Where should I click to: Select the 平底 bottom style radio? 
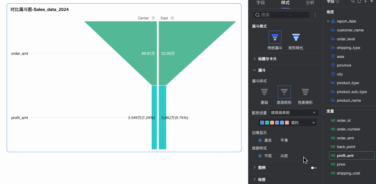(260, 156)
